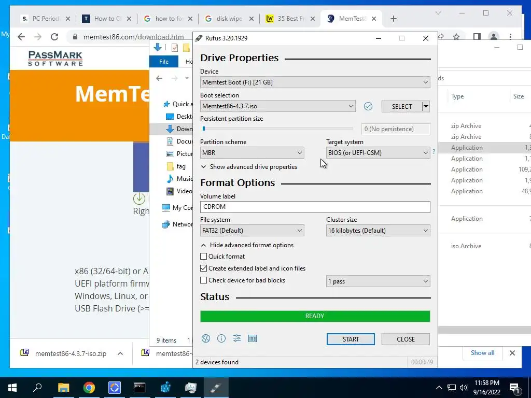Open taskbar search magnifier
This screenshot has height=398, width=531.
(x=37, y=388)
